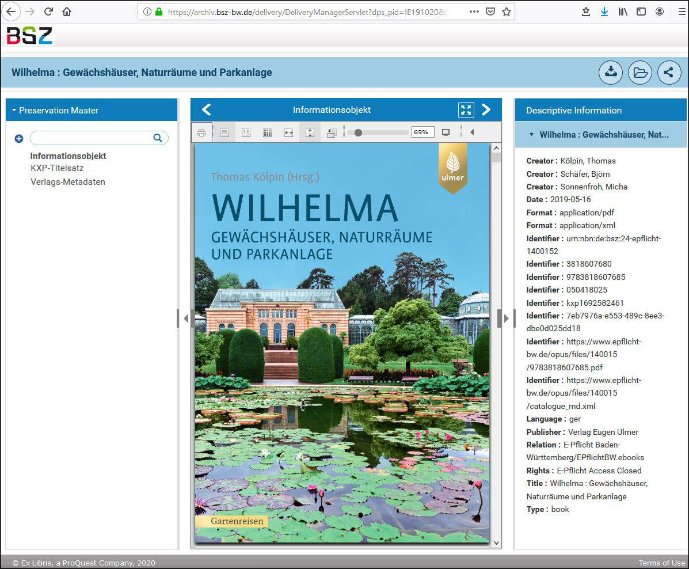Open Terms of Use link
The width and height of the screenshot is (689, 569).
pyautogui.click(x=662, y=563)
